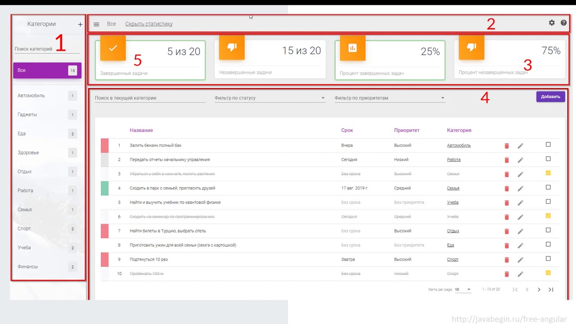Uncheck the programming seminar task
This screenshot has width=576, height=324.
point(548,216)
